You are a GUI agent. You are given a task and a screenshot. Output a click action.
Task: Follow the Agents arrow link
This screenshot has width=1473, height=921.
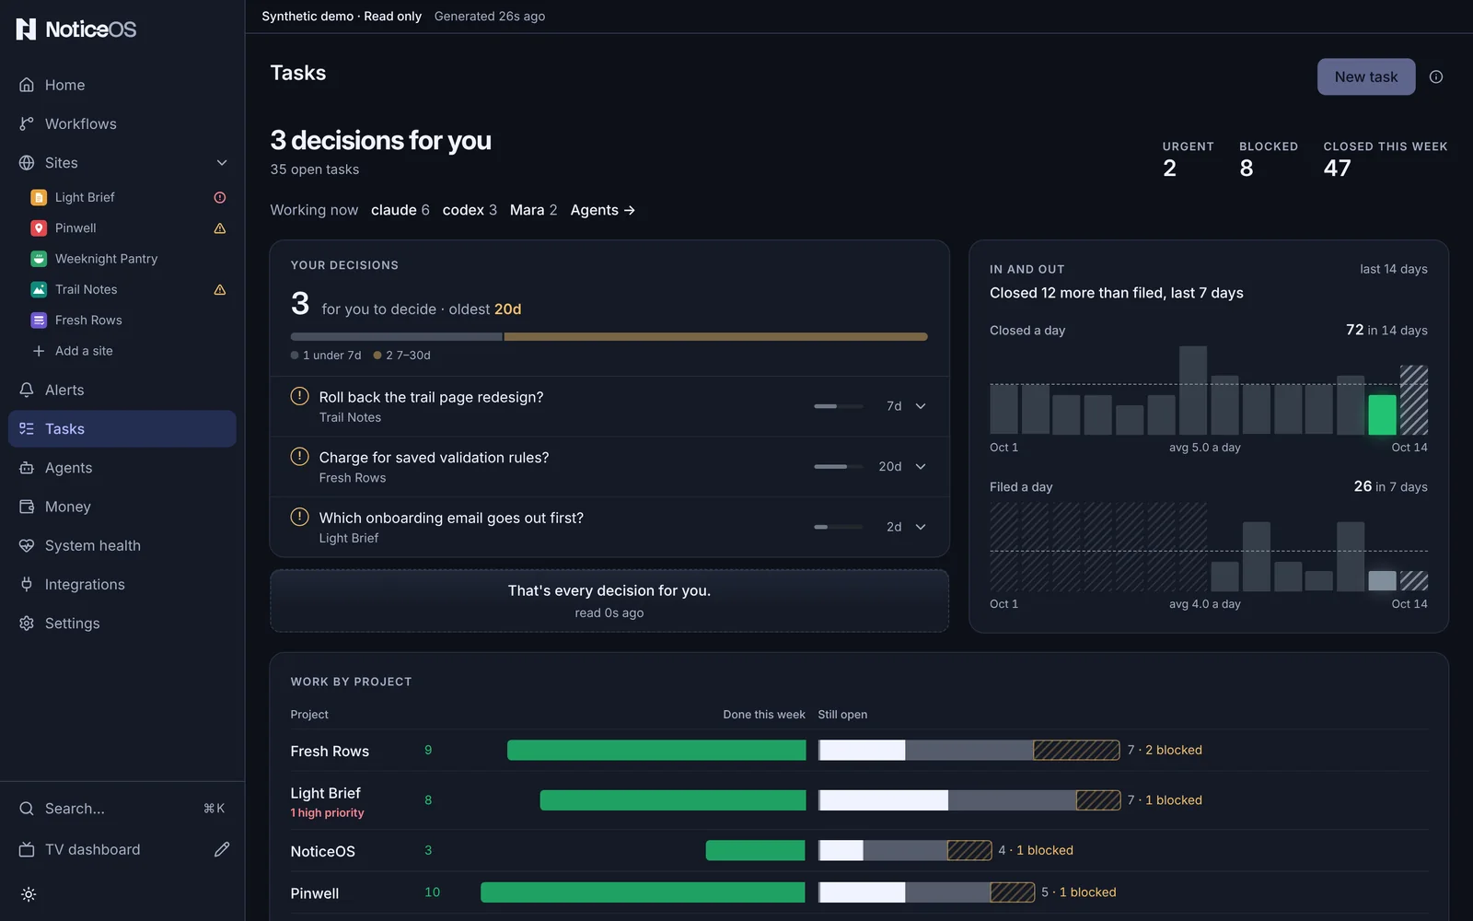click(x=603, y=210)
